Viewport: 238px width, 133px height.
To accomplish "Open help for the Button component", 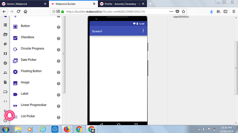I will tap(59, 27).
